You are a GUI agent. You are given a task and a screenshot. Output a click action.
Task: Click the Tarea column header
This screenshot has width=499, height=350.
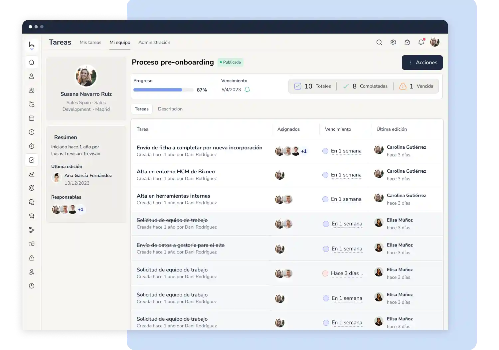tap(142, 129)
